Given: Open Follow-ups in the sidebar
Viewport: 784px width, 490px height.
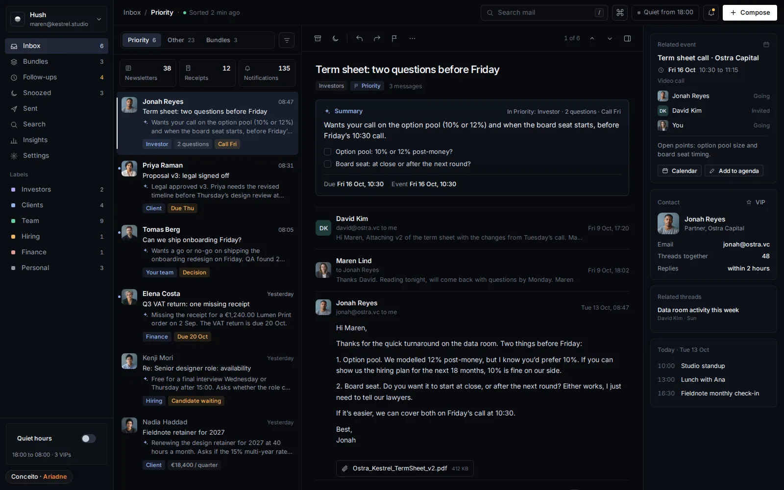Looking at the screenshot, I should (x=56, y=77).
